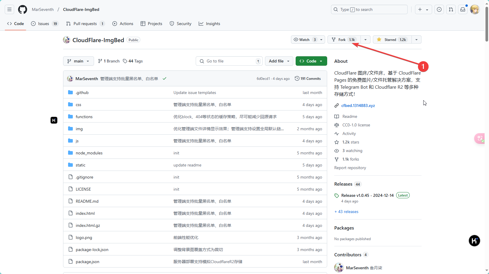
Task: Click the MarSeventh owner breadcrumb link
Action: click(43, 9)
